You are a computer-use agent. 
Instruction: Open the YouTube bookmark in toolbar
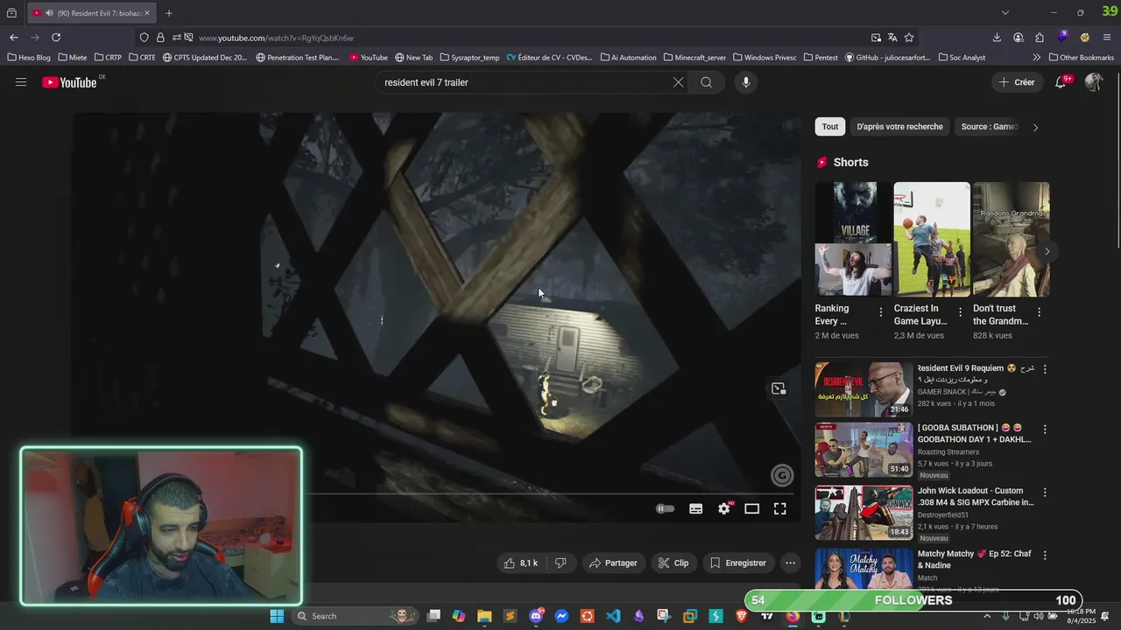coord(369,58)
